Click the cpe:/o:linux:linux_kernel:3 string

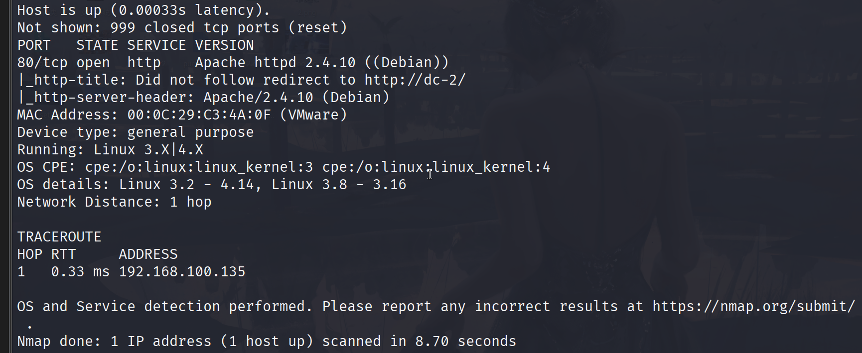[199, 167]
